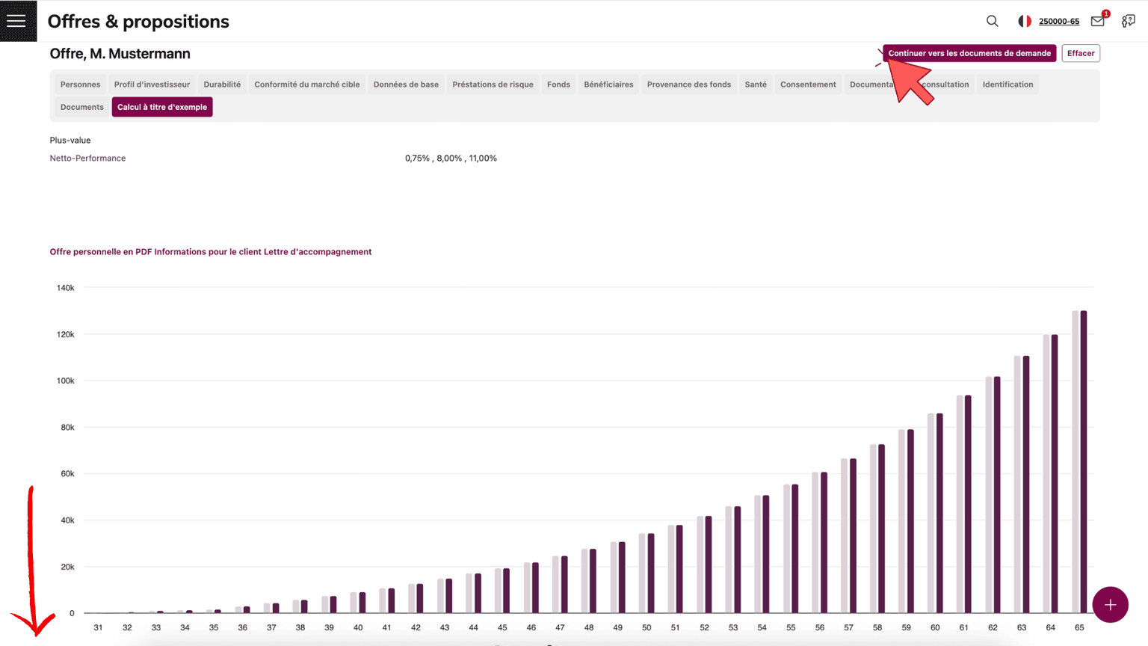1148x646 pixels.
Task: Open the help feedback icon
Action: (x=1128, y=21)
